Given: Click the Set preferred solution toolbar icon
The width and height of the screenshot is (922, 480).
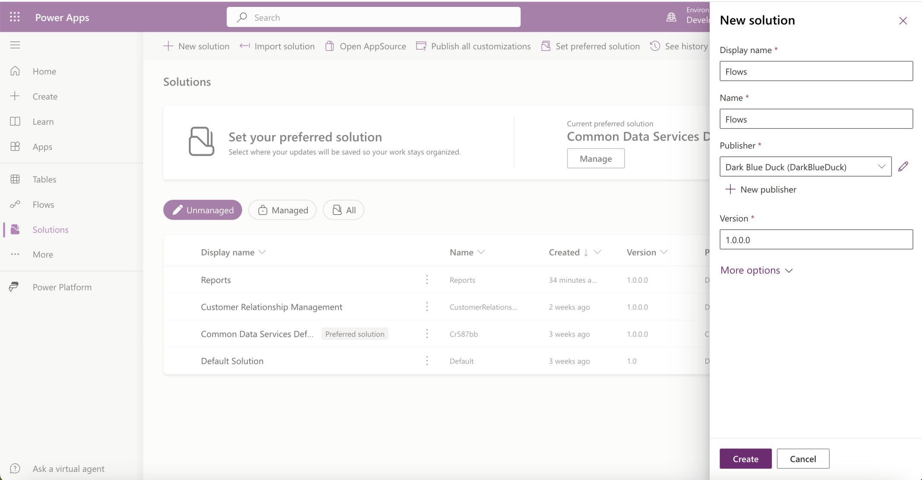Looking at the screenshot, I should pyautogui.click(x=546, y=46).
